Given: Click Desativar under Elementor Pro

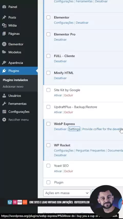Looking at the screenshot, I should pyautogui.click(x=60, y=39).
